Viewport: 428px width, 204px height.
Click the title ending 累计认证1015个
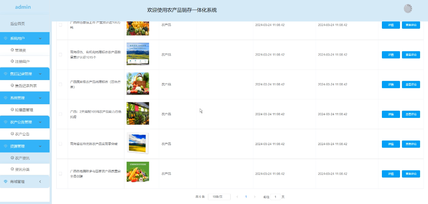point(96,54)
